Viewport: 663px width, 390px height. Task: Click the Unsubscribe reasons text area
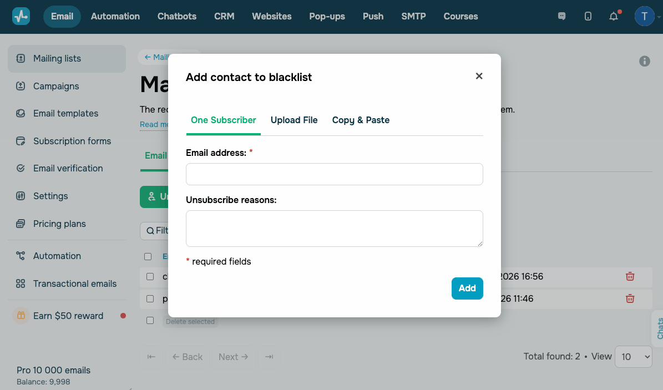pos(334,228)
